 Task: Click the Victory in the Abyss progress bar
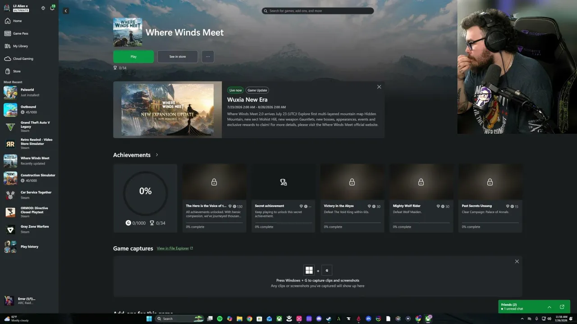coord(352,222)
